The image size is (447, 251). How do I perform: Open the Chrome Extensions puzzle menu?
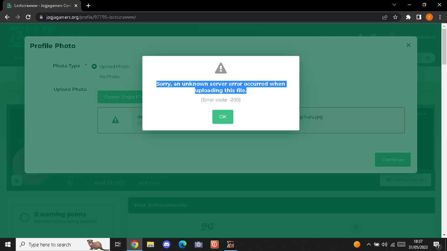click(x=408, y=17)
